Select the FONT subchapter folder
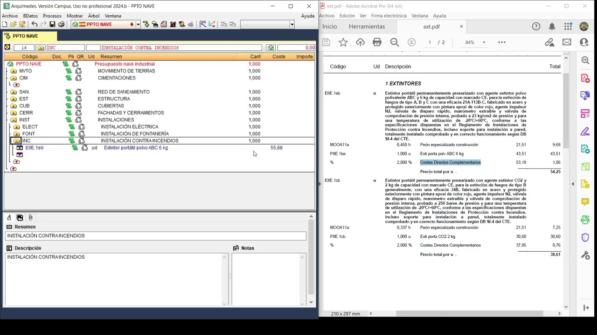The image size is (597, 335). click(x=17, y=134)
